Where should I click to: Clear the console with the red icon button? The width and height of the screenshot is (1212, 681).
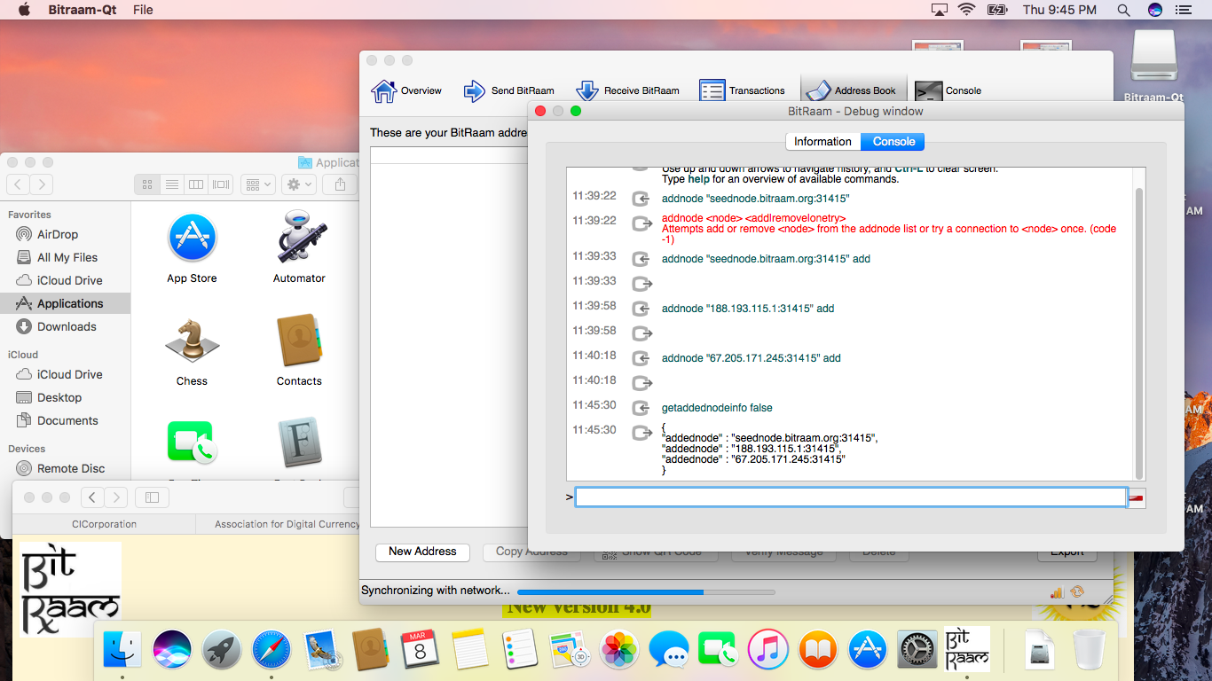1136,497
